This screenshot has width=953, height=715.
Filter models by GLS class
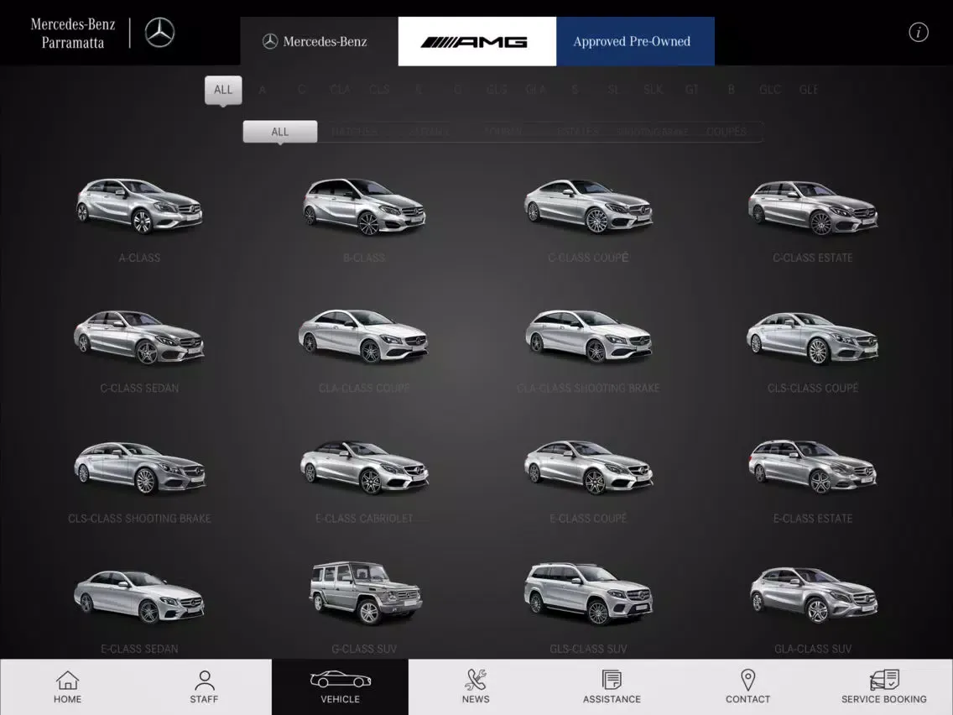click(497, 90)
